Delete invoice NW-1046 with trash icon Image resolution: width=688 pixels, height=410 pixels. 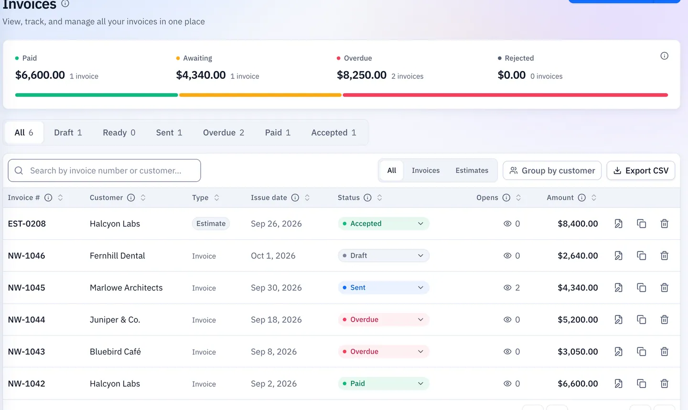click(664, 256)
